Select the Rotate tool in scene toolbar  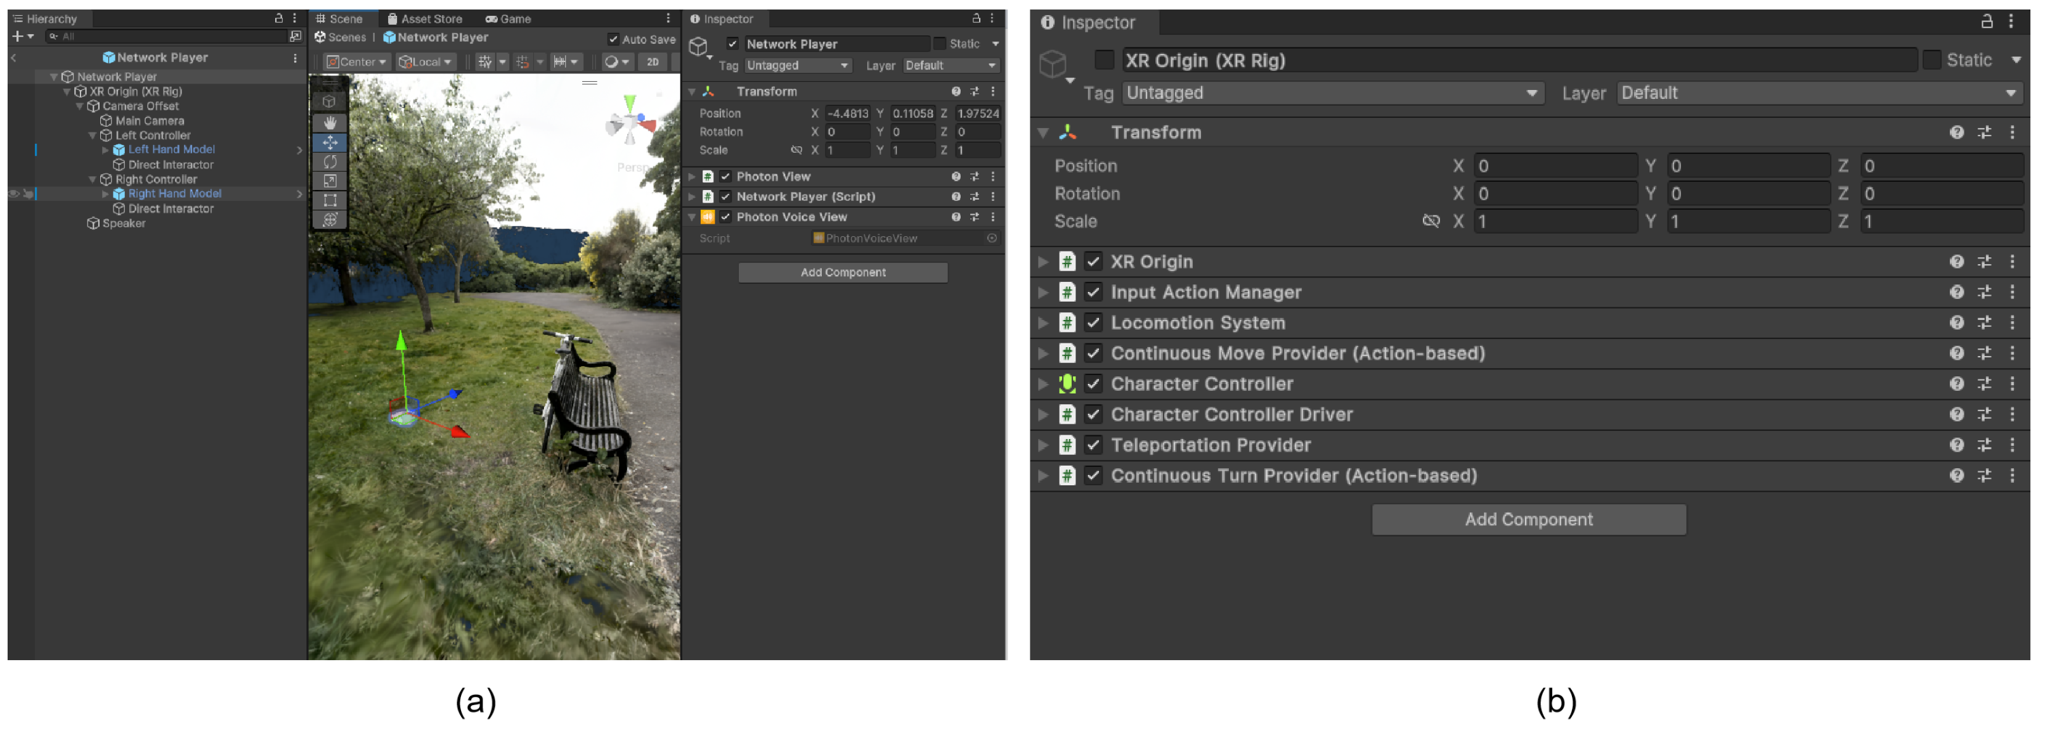[330, 162]
